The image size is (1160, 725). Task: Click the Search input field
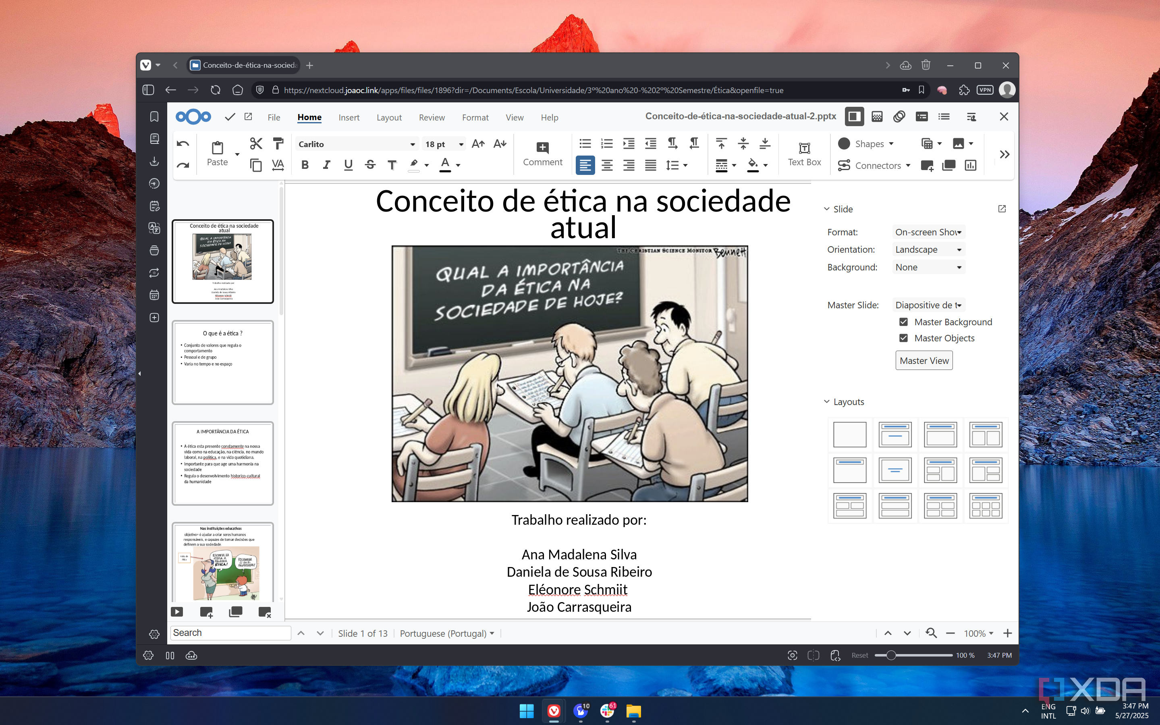click(230, 633)
